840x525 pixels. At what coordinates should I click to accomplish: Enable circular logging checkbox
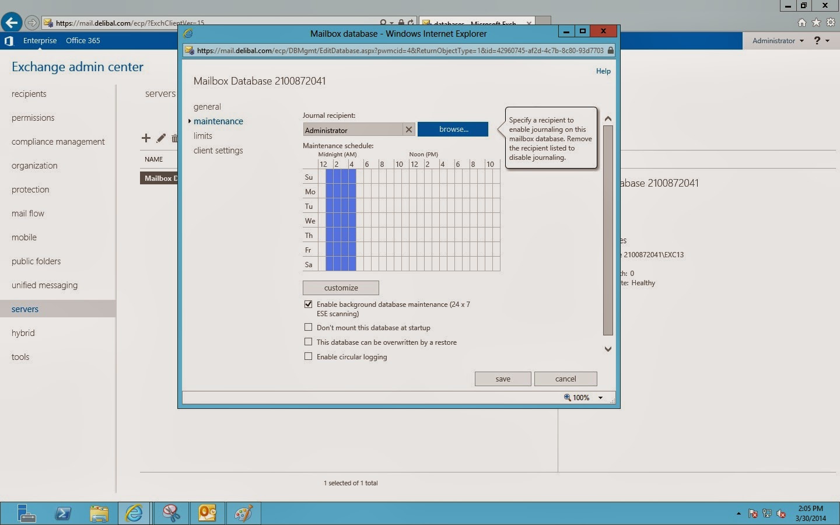click(308, 356)
